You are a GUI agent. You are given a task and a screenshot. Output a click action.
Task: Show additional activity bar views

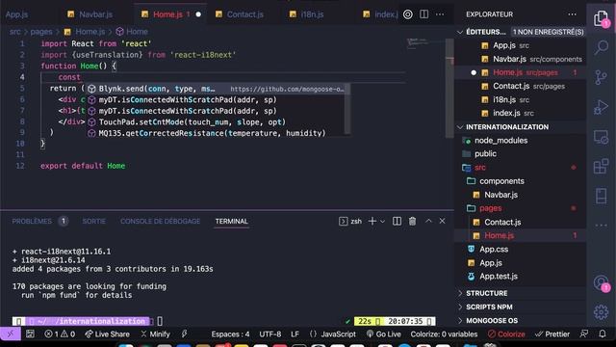point(601,226)
